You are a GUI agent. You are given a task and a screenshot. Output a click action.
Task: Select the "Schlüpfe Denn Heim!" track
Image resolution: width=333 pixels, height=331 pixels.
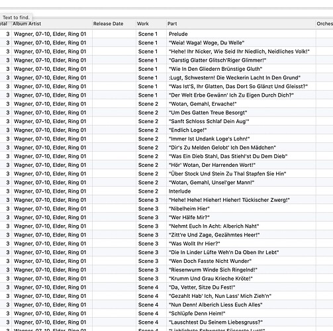tap(166, 314)
